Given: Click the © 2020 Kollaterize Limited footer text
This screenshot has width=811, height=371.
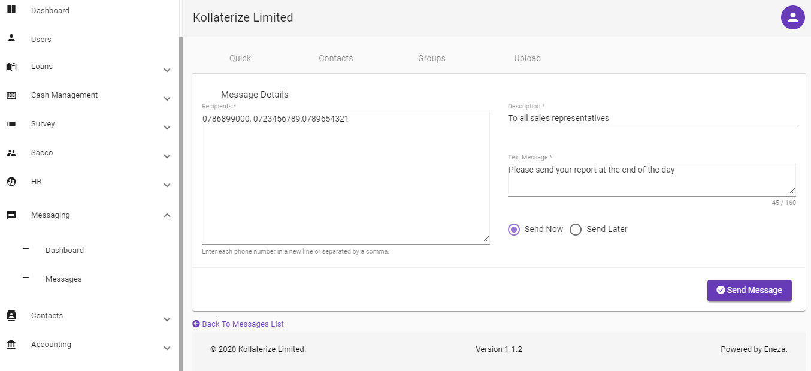Looking at the screenshot, I should [x=258, y=349].
